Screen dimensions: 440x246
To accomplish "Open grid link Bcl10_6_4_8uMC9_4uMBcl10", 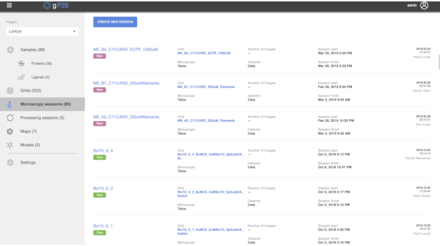I will (211, 156).
